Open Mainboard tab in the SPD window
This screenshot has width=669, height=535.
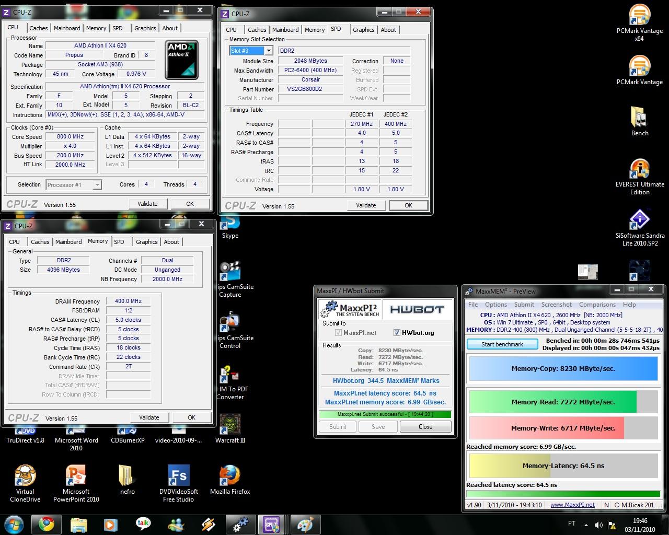[285, 30]
